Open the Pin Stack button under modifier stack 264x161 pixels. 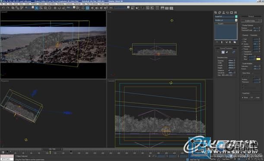point(217,42)
